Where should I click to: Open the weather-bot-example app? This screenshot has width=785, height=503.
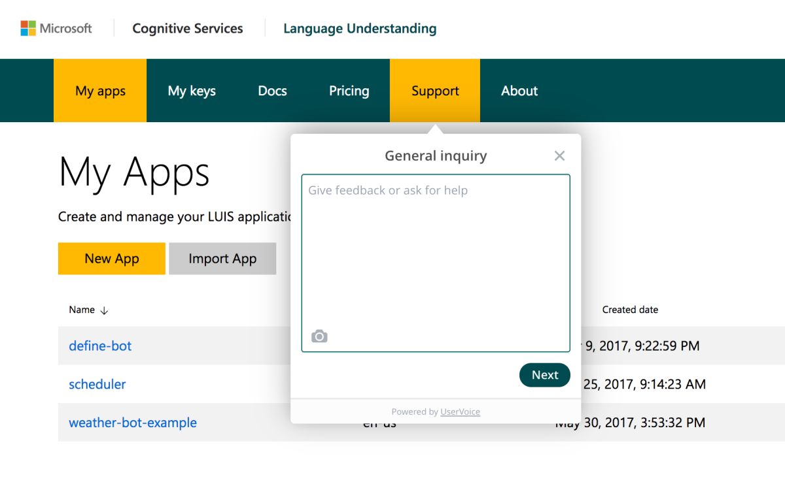tap(133, 423)
